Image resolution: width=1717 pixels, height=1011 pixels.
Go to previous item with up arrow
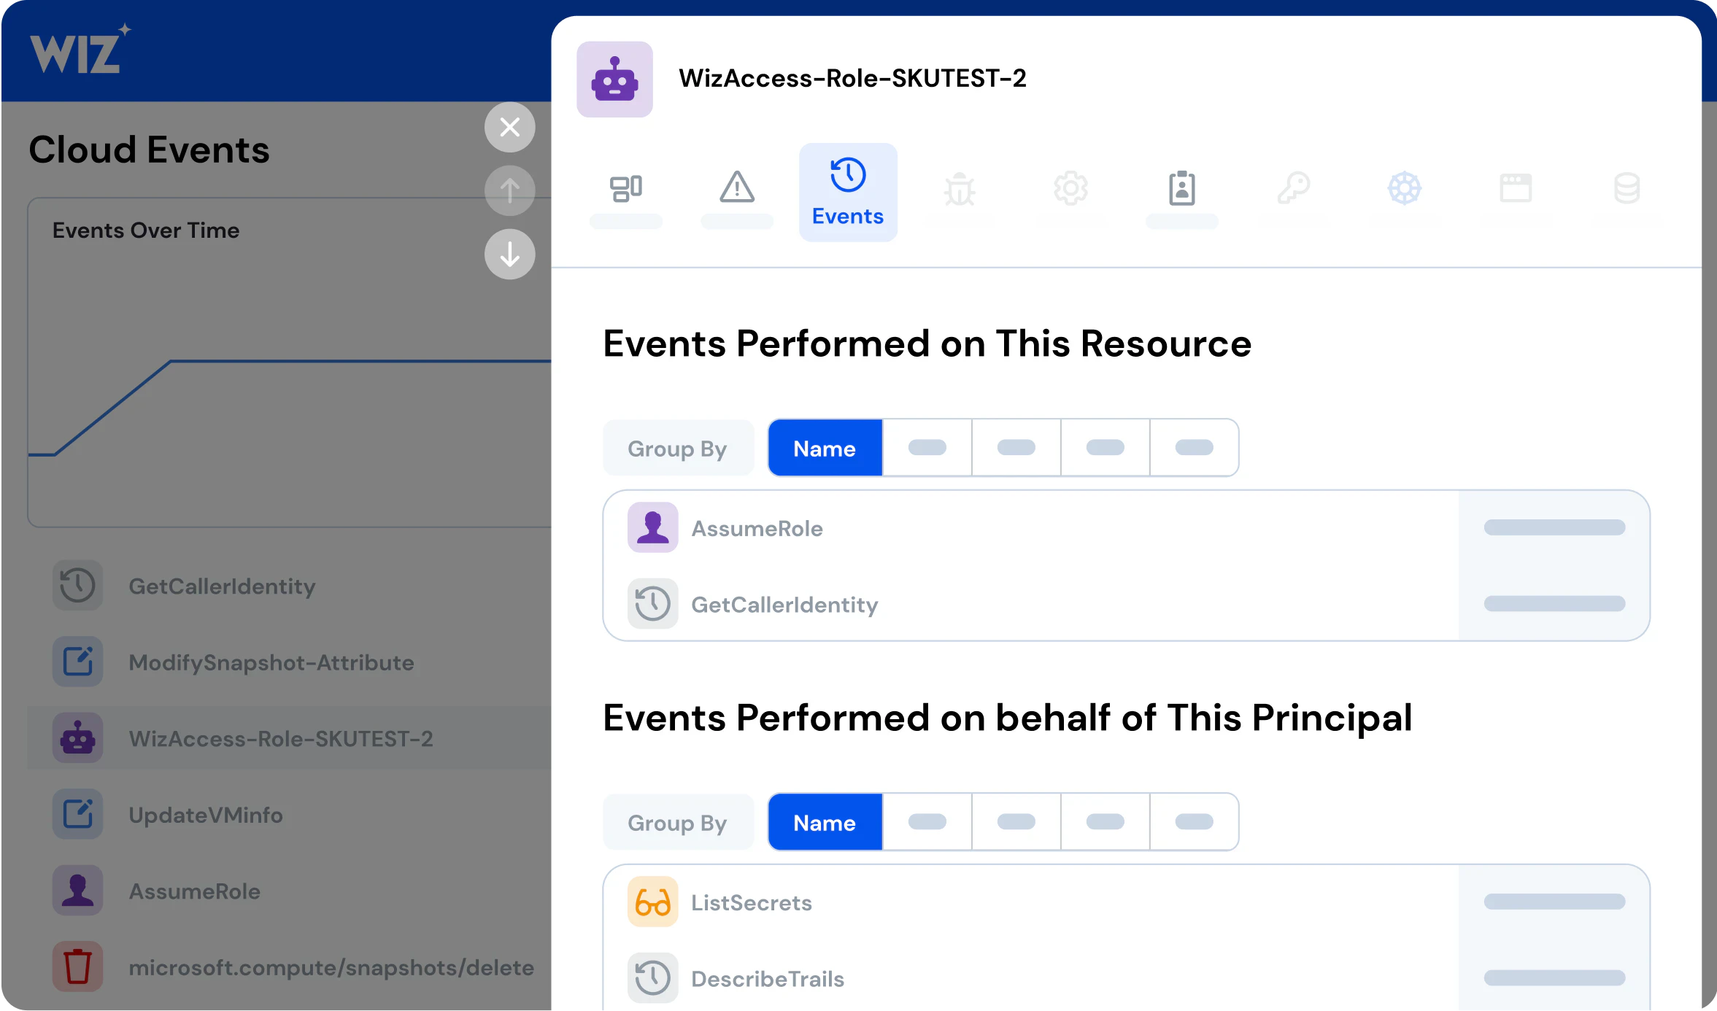[509, 190]
